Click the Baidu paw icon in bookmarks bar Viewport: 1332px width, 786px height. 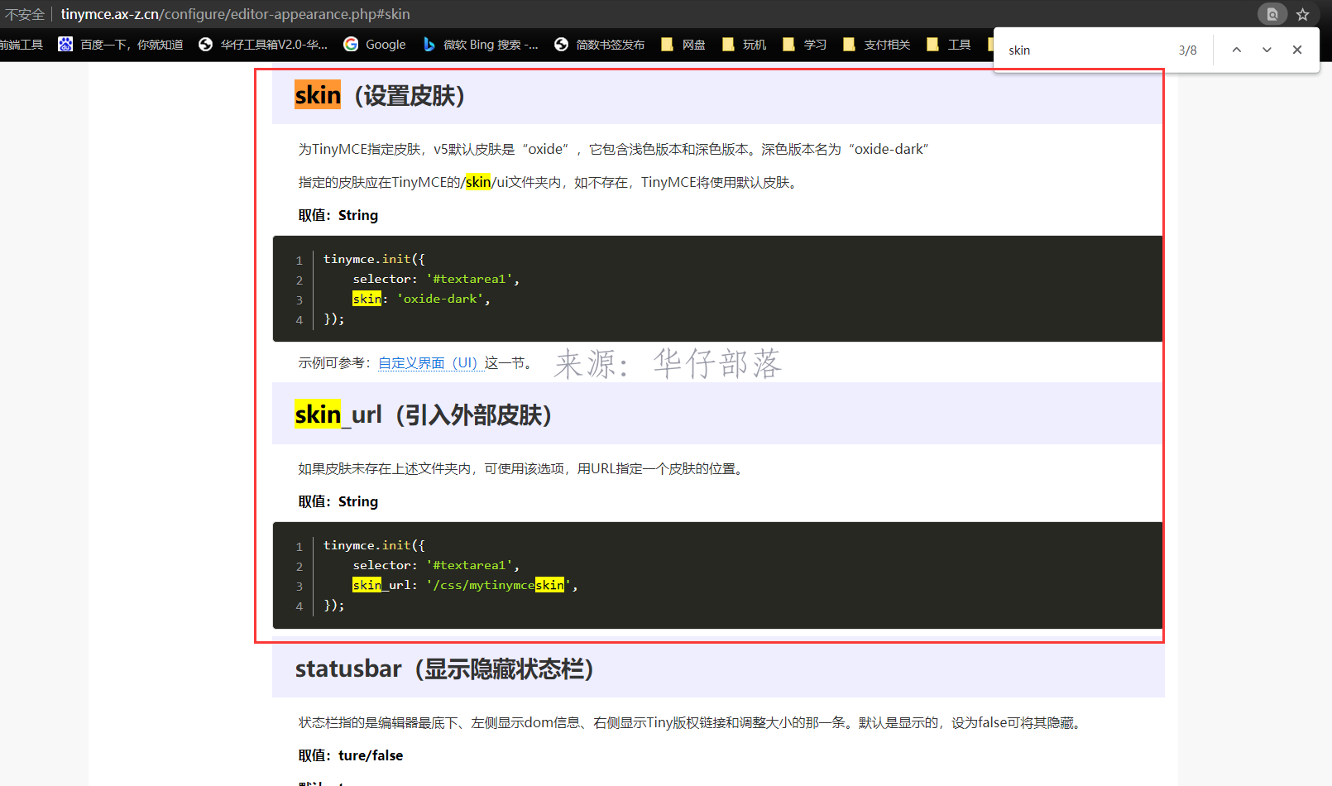click(65, 45)
